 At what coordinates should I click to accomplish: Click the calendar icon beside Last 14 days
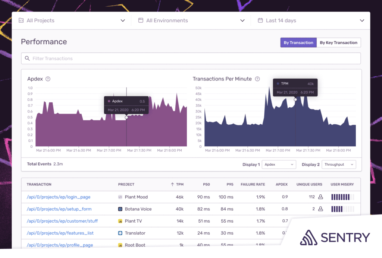260,20
